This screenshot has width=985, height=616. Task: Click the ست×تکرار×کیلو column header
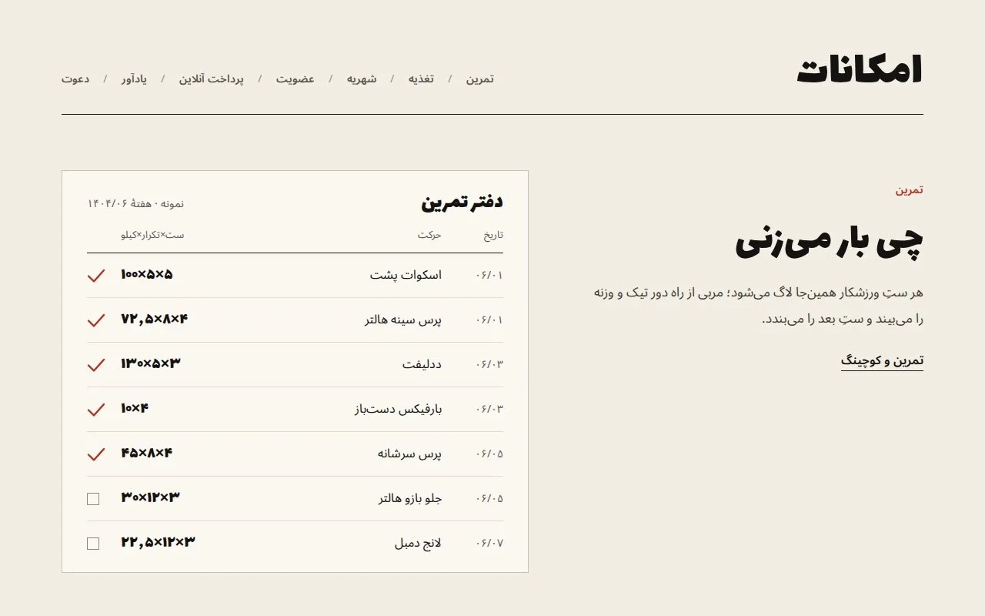pyautogui.click(x=152, y=235)
